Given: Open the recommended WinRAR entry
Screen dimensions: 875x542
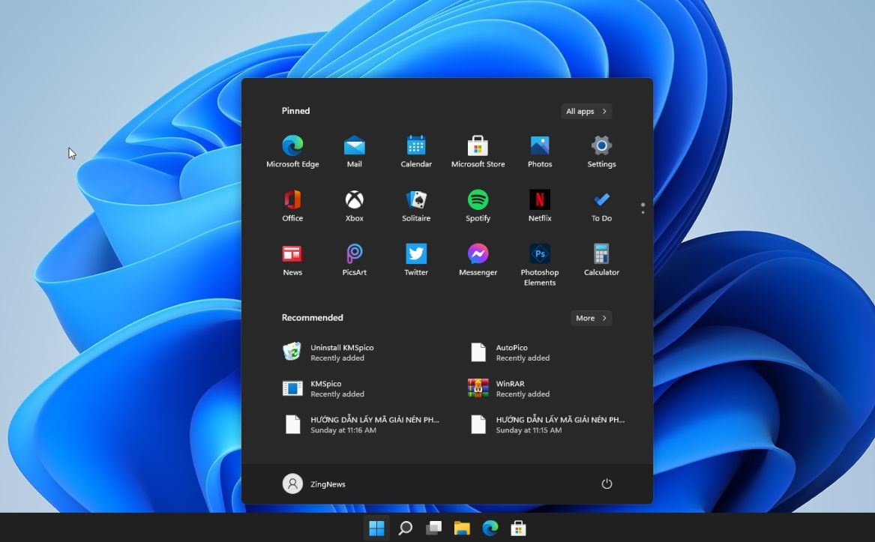Looking at the screenshot, I should (x=510, y=388).
